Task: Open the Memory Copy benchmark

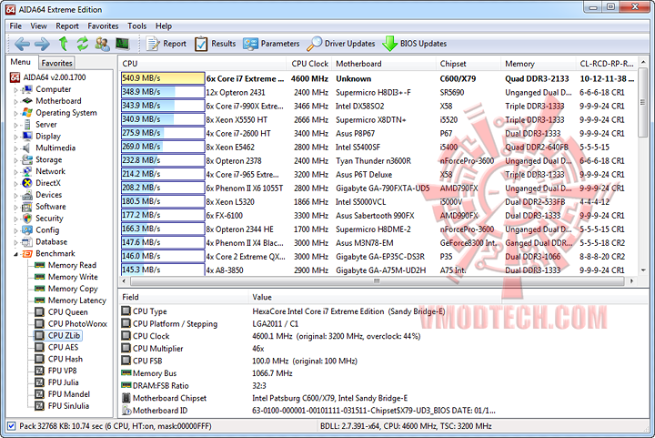Action: 66,289
